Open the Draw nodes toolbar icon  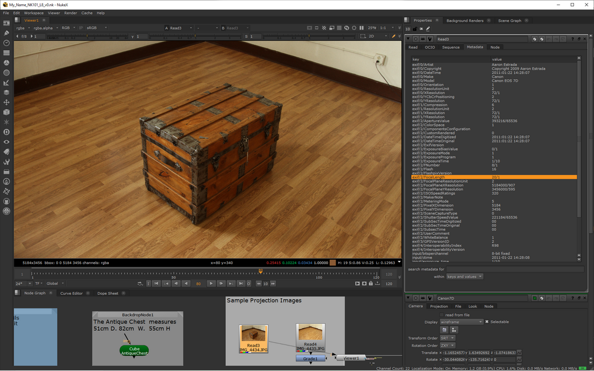pos(7,33)
